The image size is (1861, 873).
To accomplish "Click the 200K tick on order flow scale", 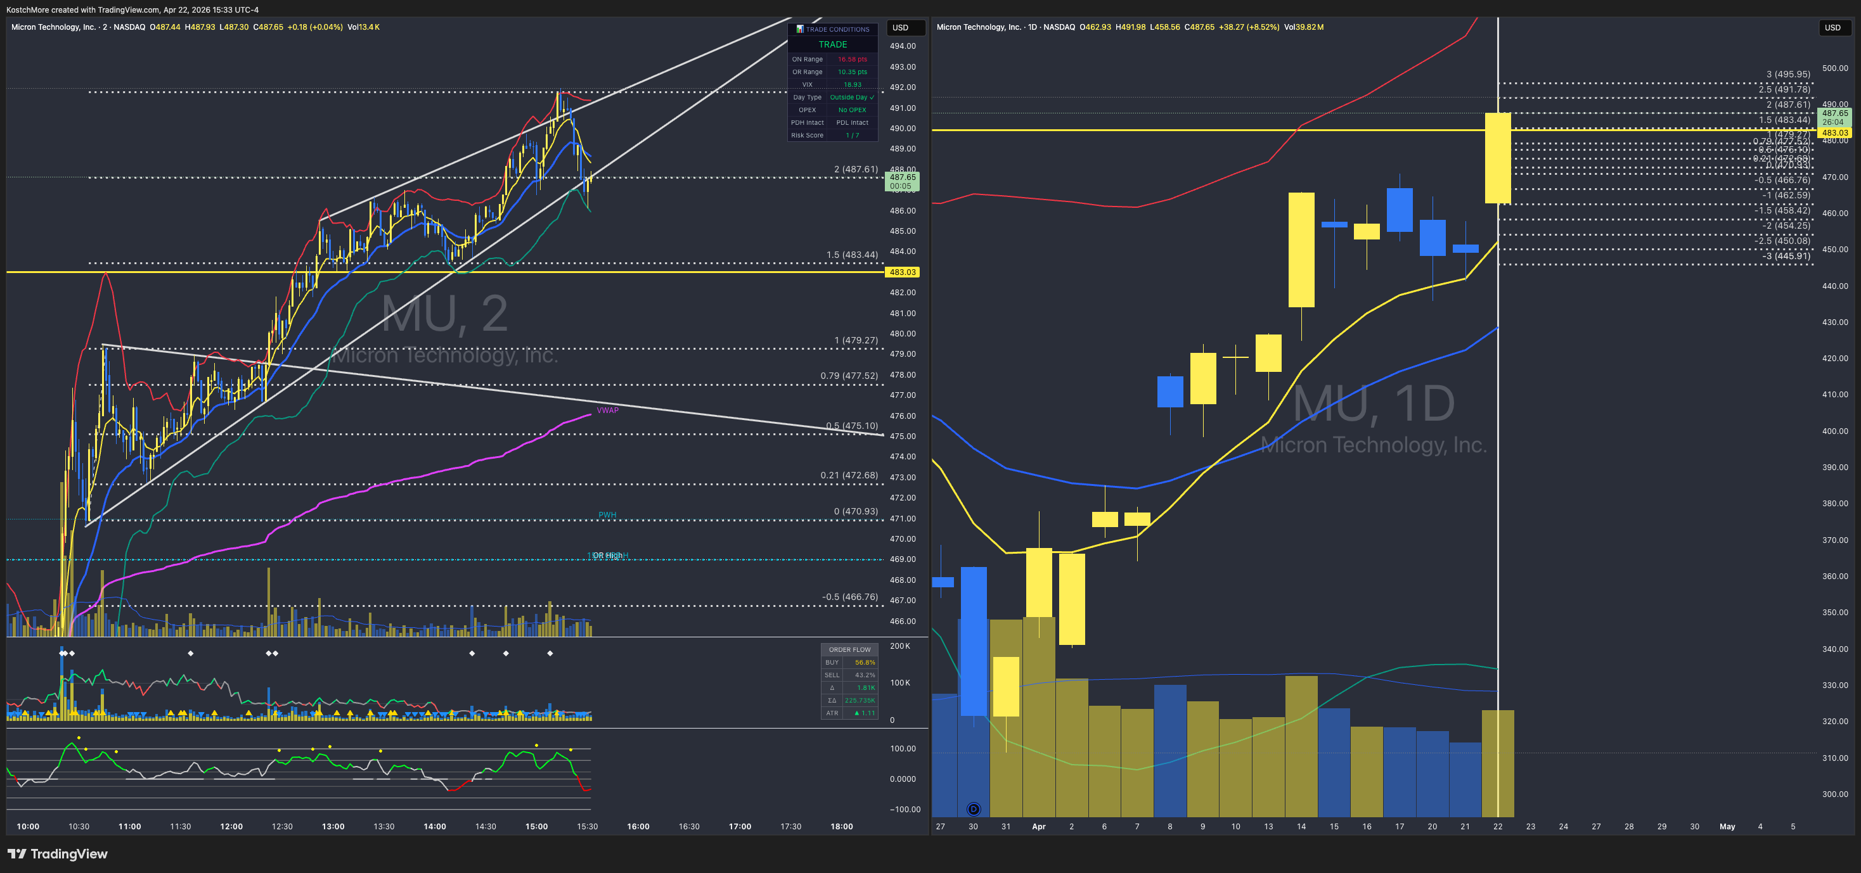I will [x=899, y=646].
